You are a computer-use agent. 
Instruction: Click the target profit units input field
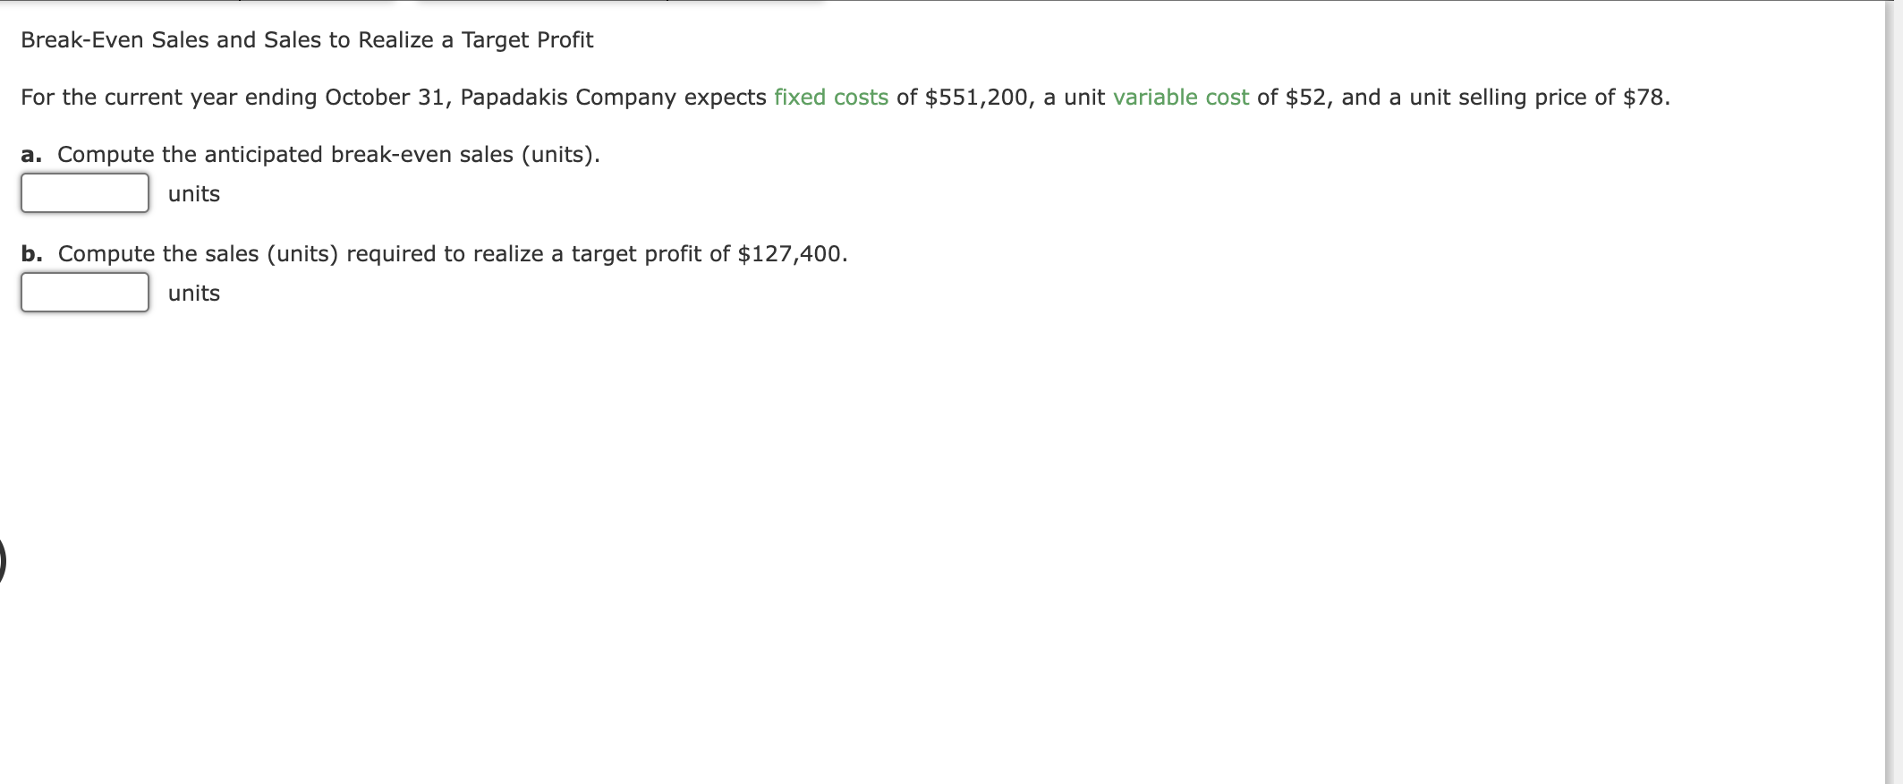84,291
